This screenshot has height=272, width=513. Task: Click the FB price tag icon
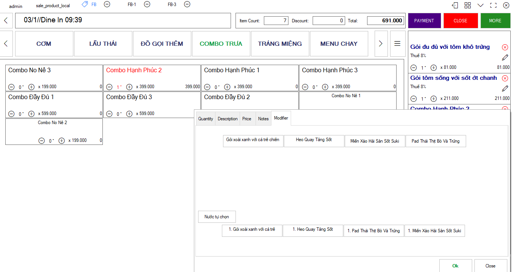point(85,4)
